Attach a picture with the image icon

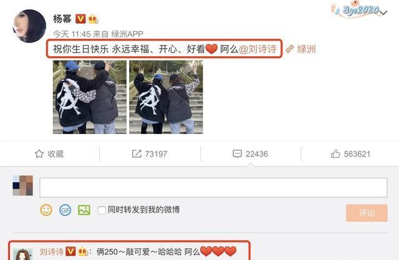(84, 210)
